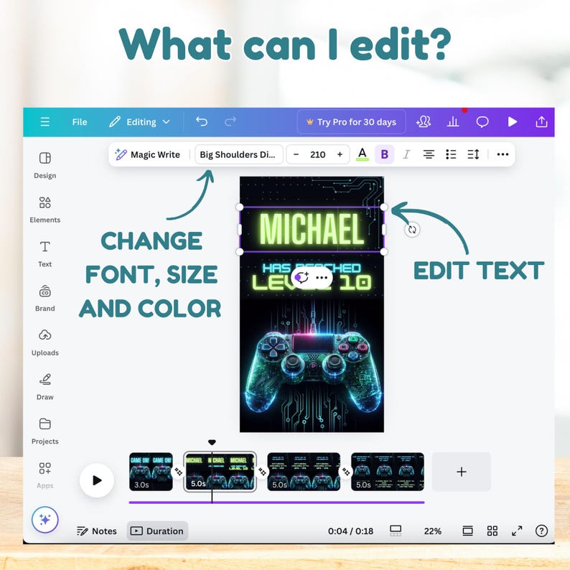Open the Text panel
Screen dimensions: 570x570
45,254
